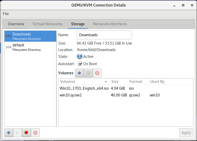This screenshot has width=197, height=141.
Task: Sort by the Volumes column header
Action: [x=84, y=82]
